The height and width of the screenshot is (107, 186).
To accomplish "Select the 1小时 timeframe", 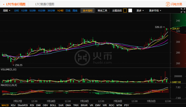I will click(60, 11).
